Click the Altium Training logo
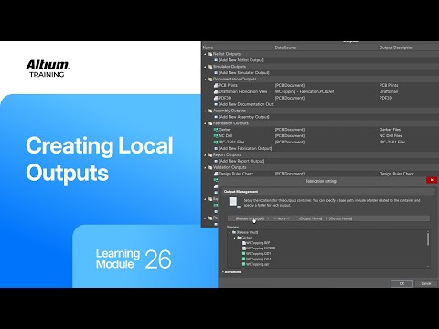 [48, 69]
